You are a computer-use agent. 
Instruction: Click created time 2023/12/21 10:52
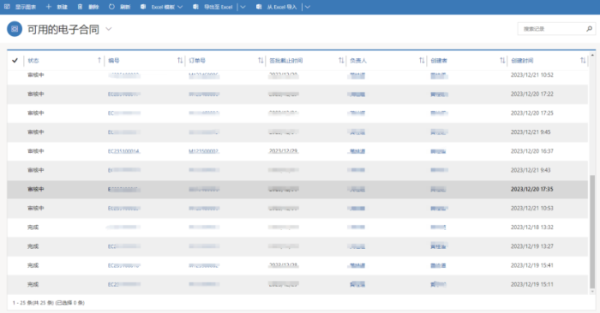[532, 74]
